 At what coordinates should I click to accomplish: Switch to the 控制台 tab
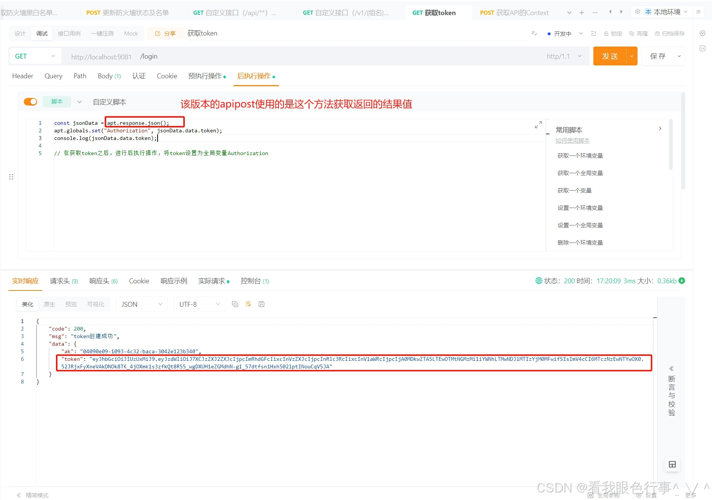point(251,281)
